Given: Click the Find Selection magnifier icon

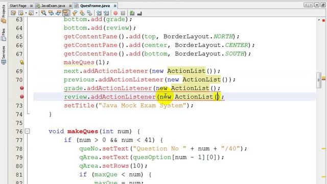Looking at the screenshot, I should pyautogui.click(x=43, y=13).
